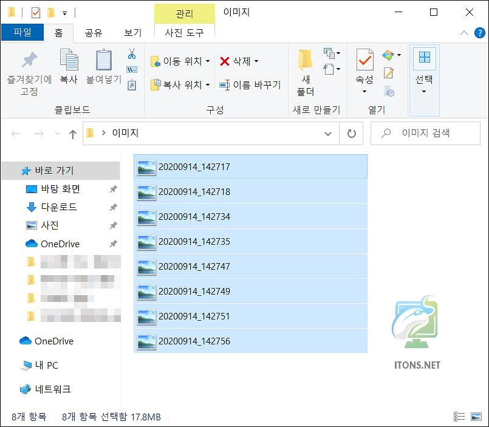Select file 20200914_142735
Screen dimensions: 489x427
tap(250, 241)
